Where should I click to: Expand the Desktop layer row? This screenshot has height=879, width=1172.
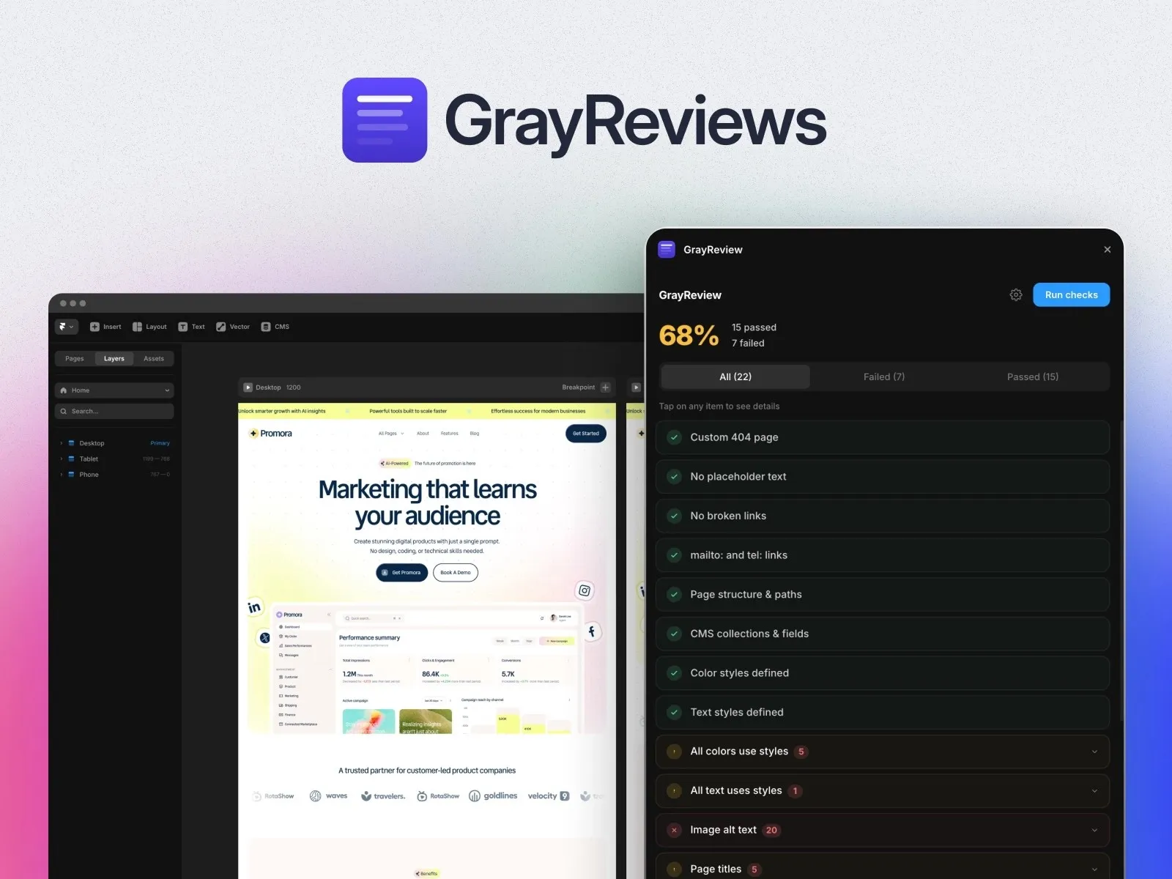(62, 443)
